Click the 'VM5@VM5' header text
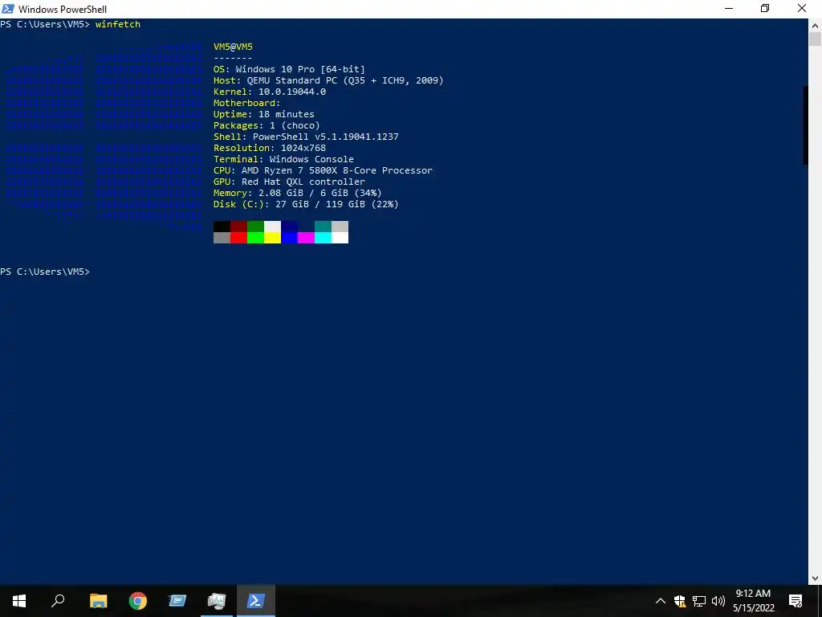This screenshot has width=822, height=617. (234, 47)
